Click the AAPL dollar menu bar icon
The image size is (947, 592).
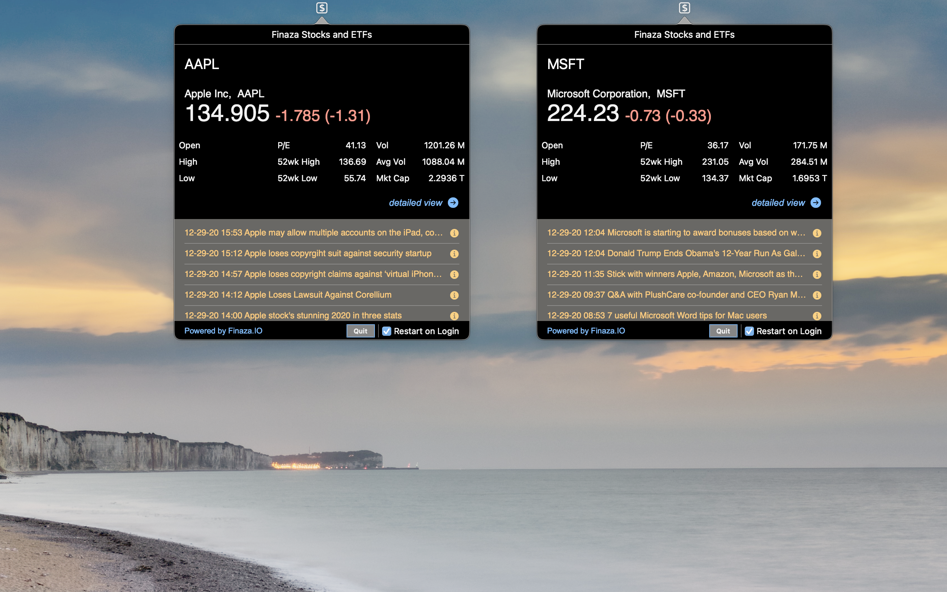[322, 8]
